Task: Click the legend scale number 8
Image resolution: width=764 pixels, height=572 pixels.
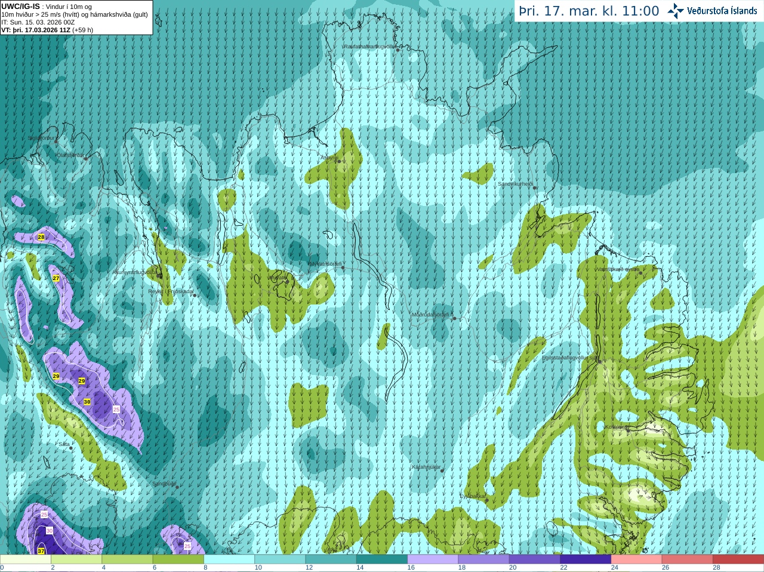Action: click(206, 568)
